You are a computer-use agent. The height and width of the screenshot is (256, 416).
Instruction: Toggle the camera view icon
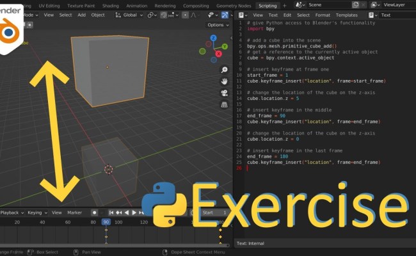pos(225,93)
